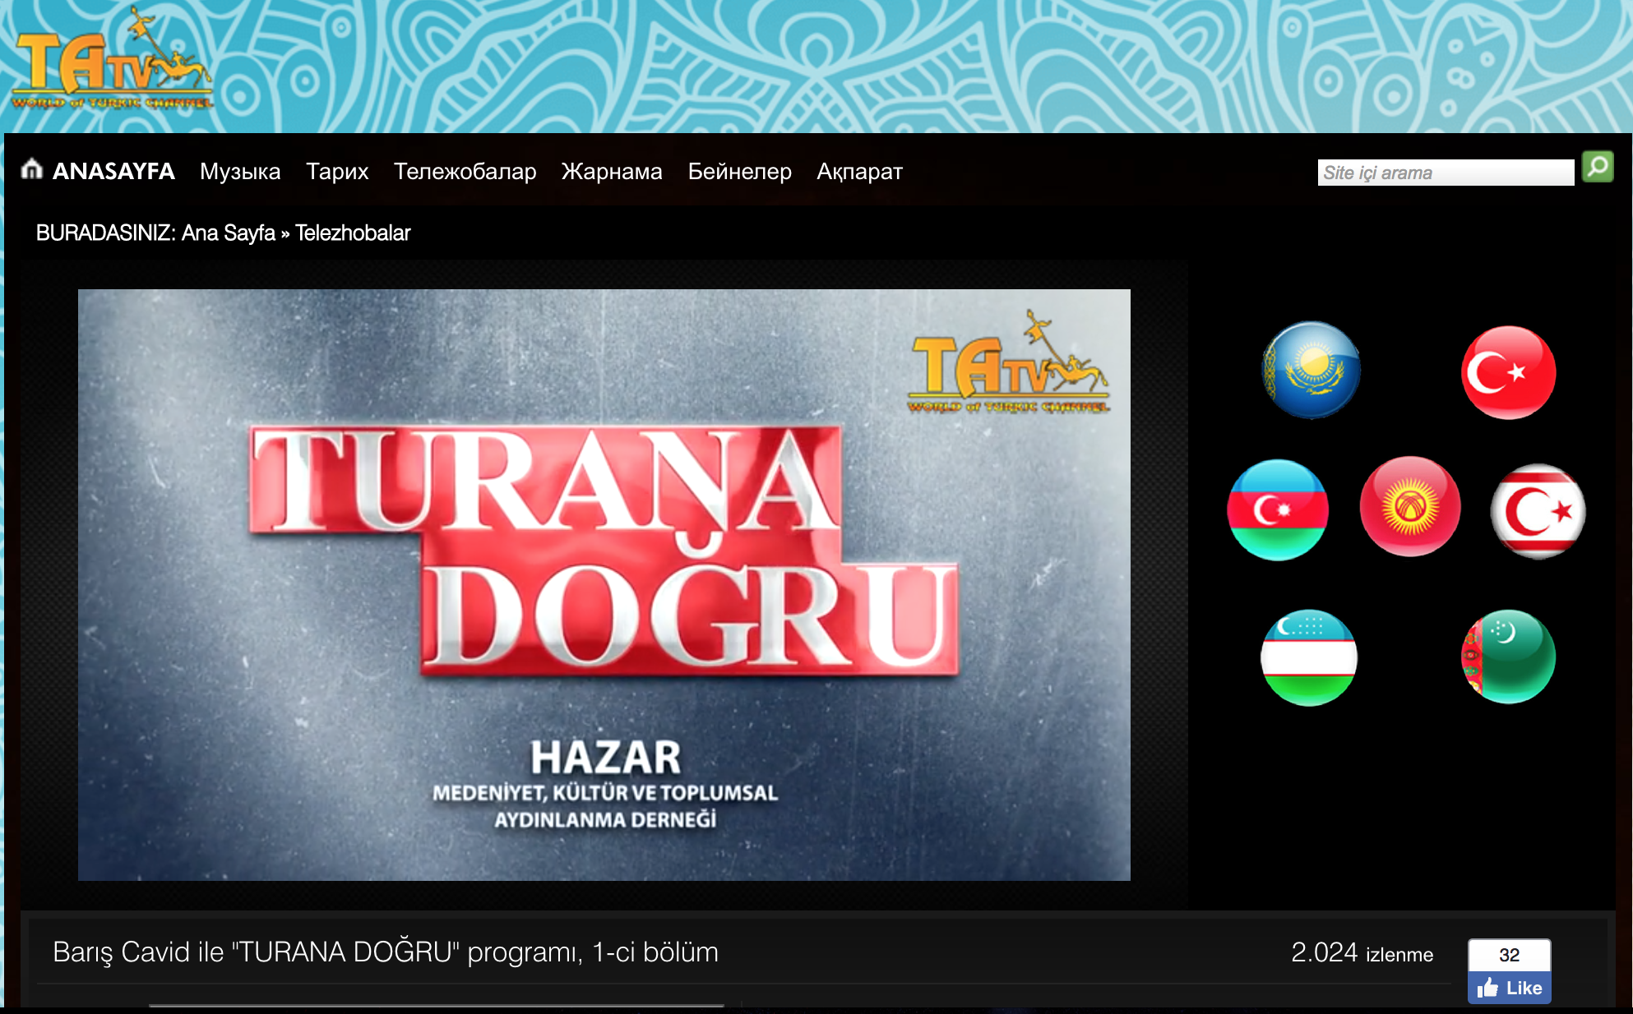
Task: Pick the Uzbekistan flag icon
Action: (x=1308, y=657)
